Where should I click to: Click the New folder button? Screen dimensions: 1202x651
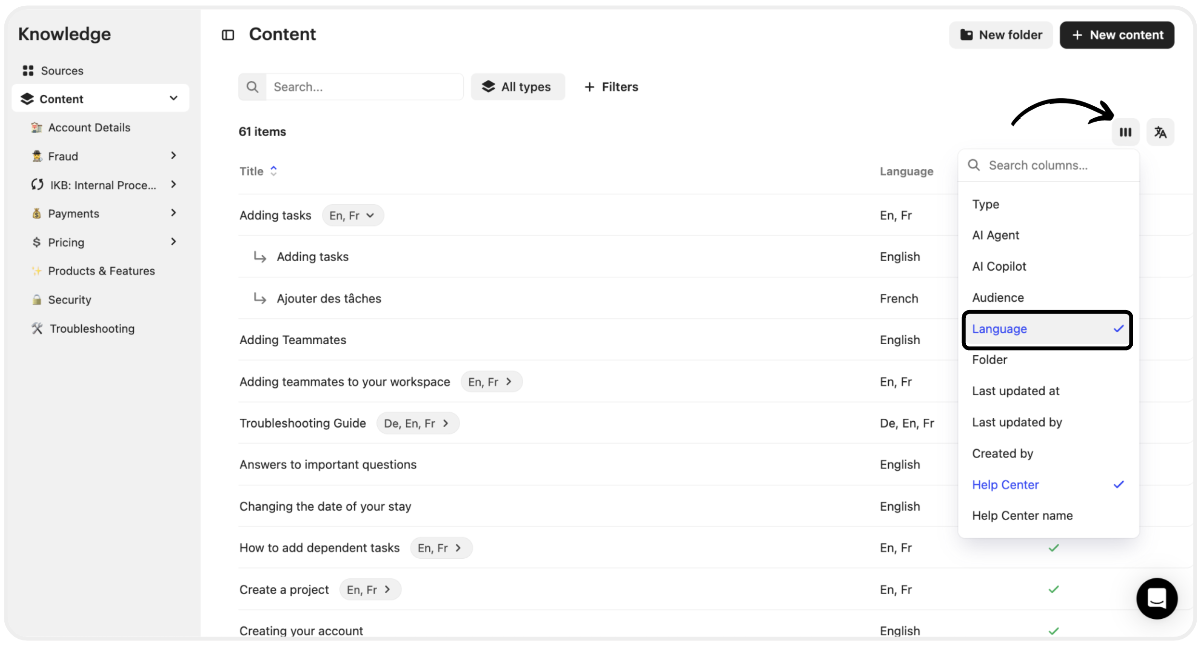[1000, 35]
